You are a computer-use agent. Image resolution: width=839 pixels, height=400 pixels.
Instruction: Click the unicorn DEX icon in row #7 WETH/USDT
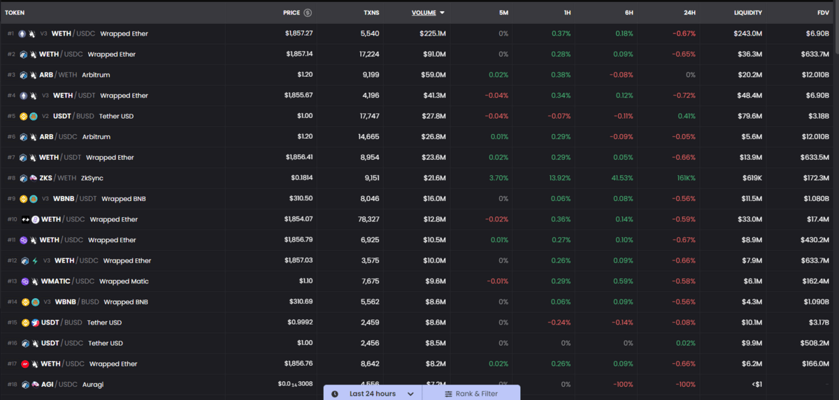pos(33,158)
